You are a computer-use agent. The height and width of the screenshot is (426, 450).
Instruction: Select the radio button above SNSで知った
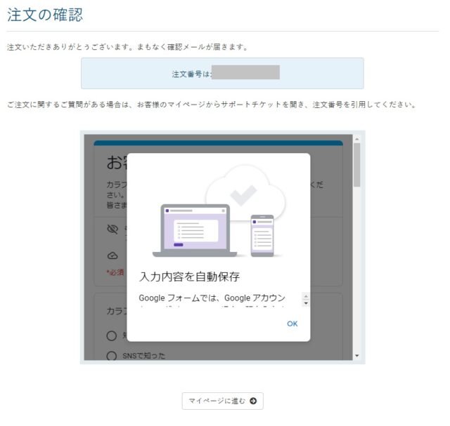112,335
